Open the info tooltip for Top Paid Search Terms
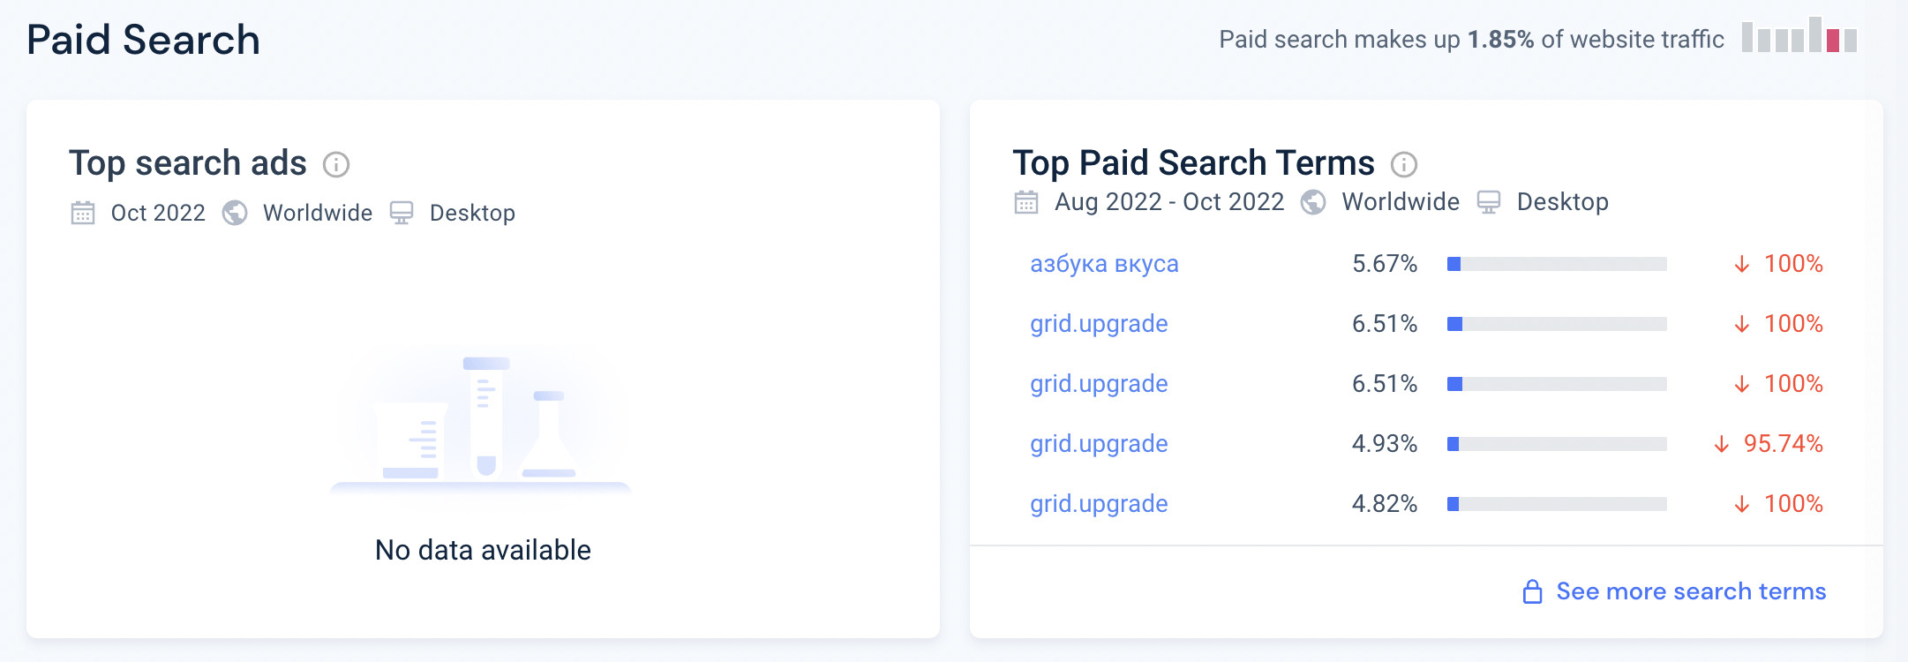1908x662 pixels. point(1403,164)
